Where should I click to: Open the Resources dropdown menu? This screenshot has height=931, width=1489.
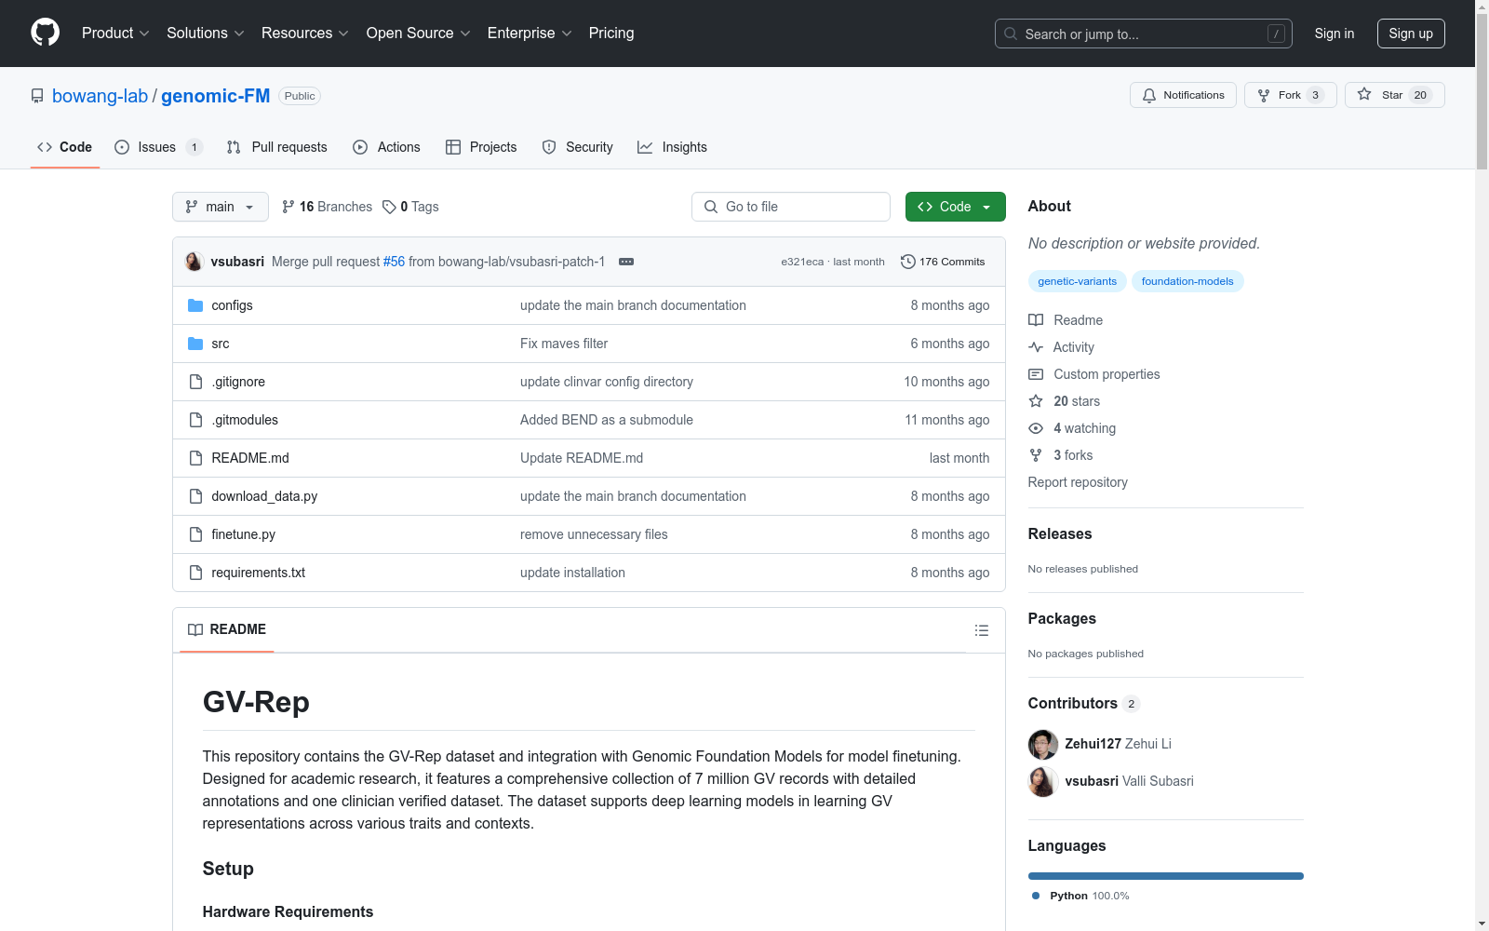305,34
